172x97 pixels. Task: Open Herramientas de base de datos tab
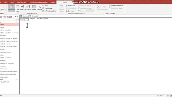coord(38,2)
